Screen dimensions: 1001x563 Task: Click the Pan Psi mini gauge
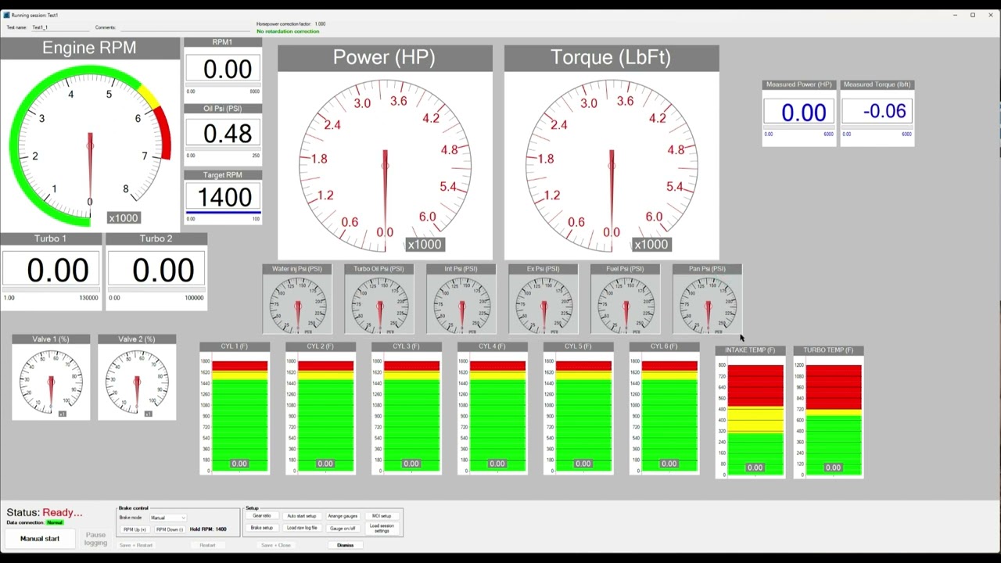[708, 304]
